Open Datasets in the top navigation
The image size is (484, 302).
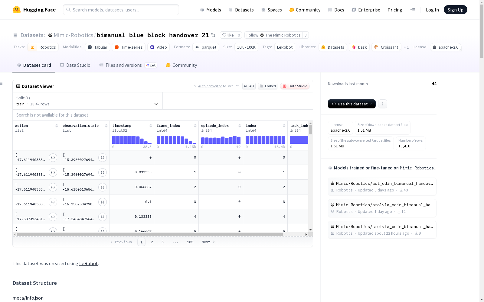click(241, 10)
